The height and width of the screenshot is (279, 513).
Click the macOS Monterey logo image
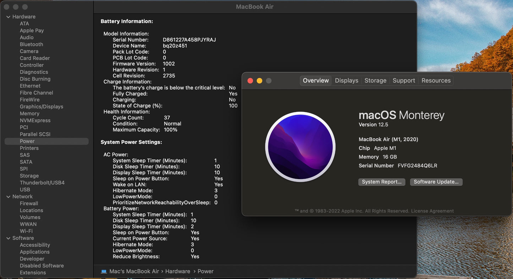pyautogui.click(x=300, y=147)
